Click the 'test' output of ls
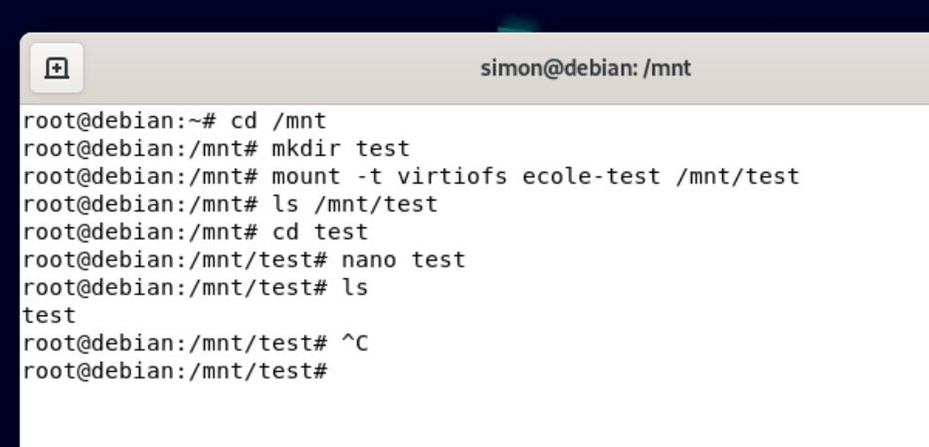This screenshot has width=929, height=447. pos(49,316)
